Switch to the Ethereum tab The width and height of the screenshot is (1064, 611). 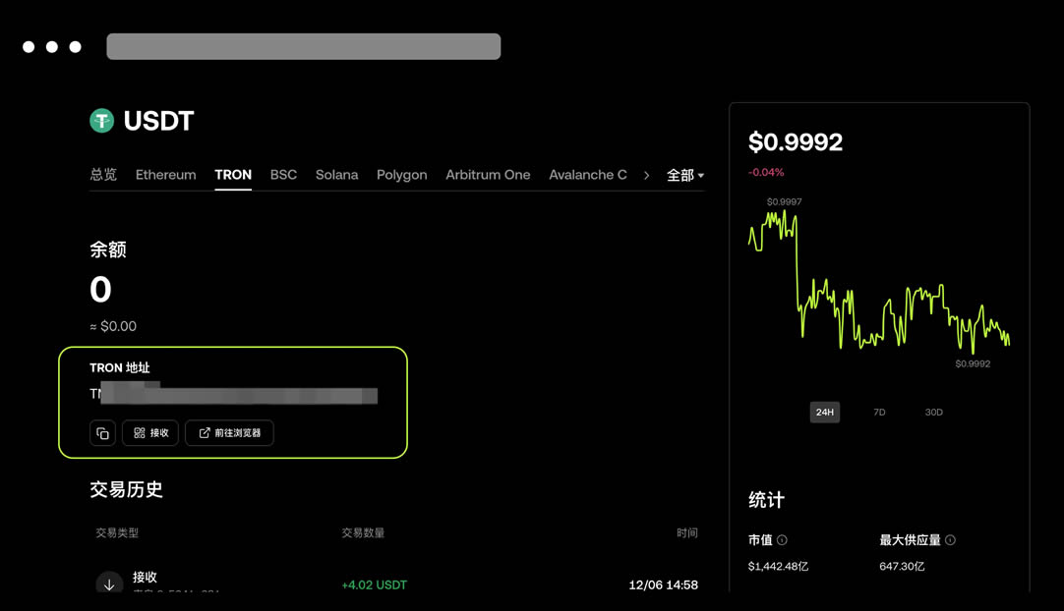tap(165, 175)
